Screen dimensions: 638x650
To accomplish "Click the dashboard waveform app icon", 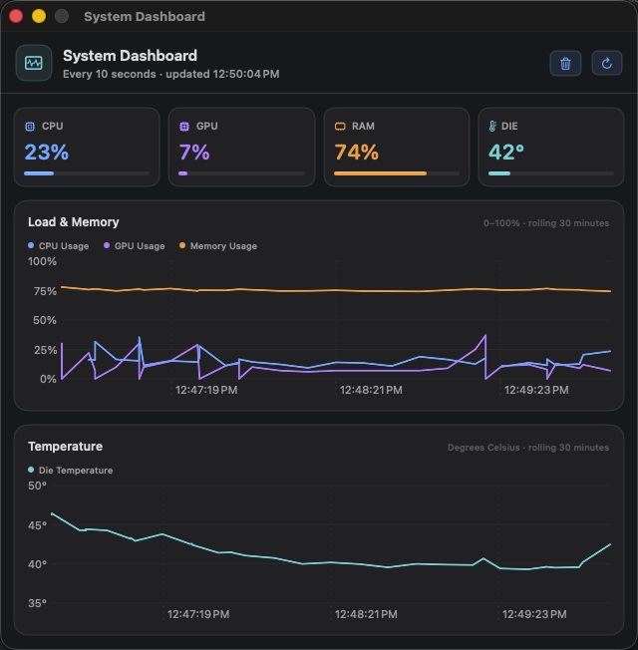I will click(34, 63).
